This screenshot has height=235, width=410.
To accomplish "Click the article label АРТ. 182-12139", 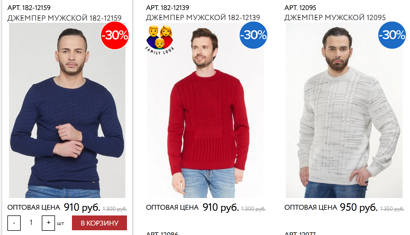I will pos(167,8).
